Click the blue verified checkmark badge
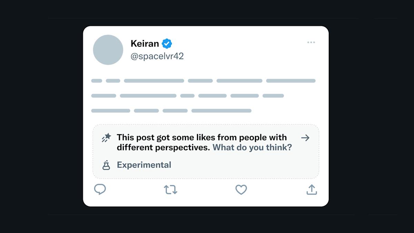The width and height of the screenshot is (414, 233). [x=167, y=43]
